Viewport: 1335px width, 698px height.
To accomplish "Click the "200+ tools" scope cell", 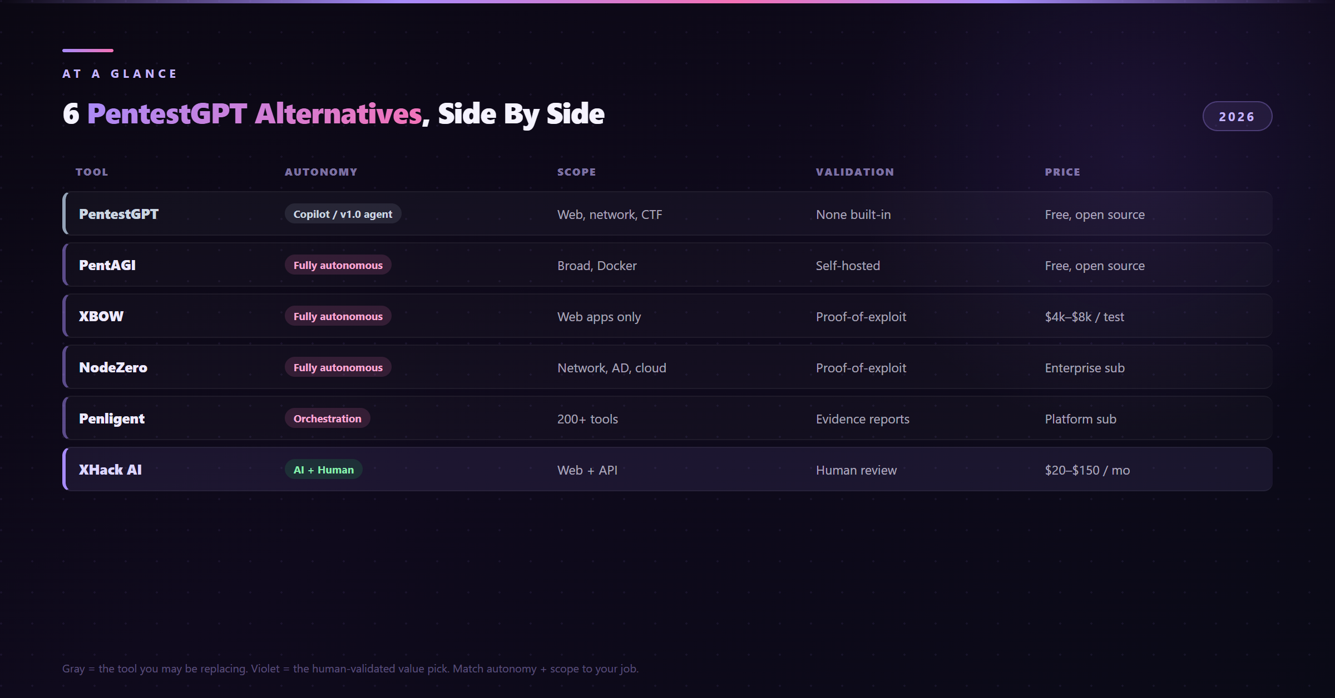I will (x=587, y=419).
